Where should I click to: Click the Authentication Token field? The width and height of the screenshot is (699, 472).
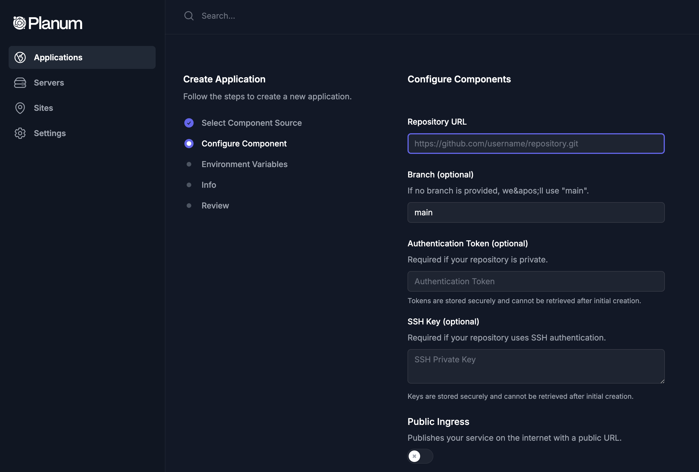(536, 281)
